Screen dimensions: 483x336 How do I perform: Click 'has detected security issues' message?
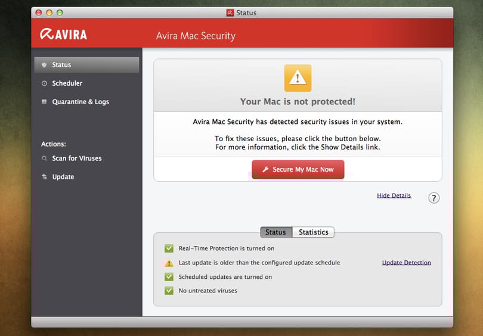298,122
